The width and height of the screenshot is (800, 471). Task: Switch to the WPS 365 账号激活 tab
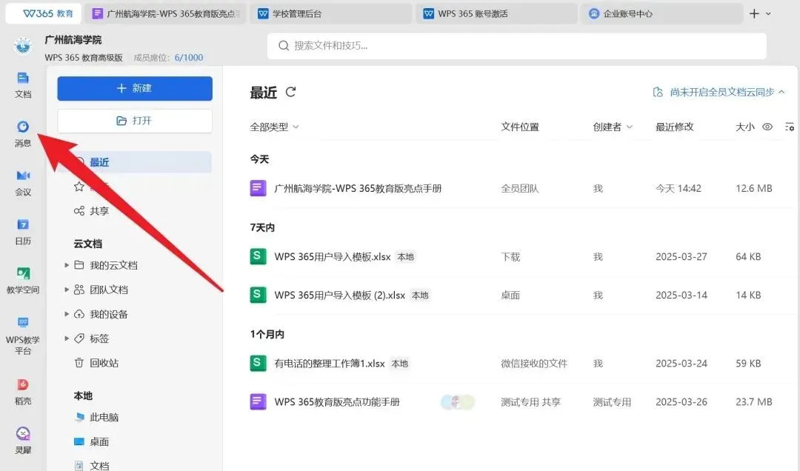(x=497, y=14)
